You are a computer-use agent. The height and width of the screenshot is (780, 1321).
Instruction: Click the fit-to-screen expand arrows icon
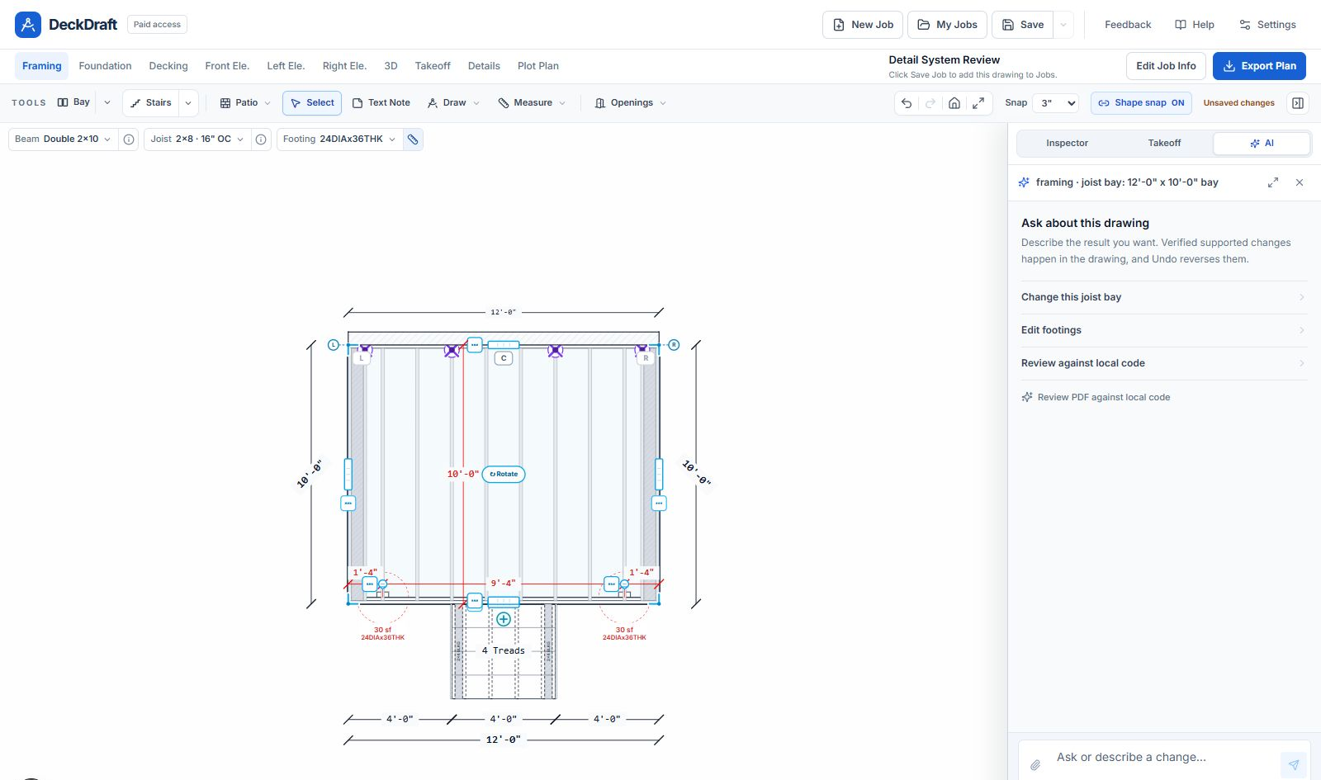pos(978,103)
